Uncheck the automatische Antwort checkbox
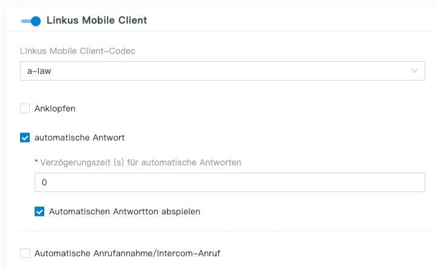435x269 pixels. pyautogui.click(x=25, y=138)
